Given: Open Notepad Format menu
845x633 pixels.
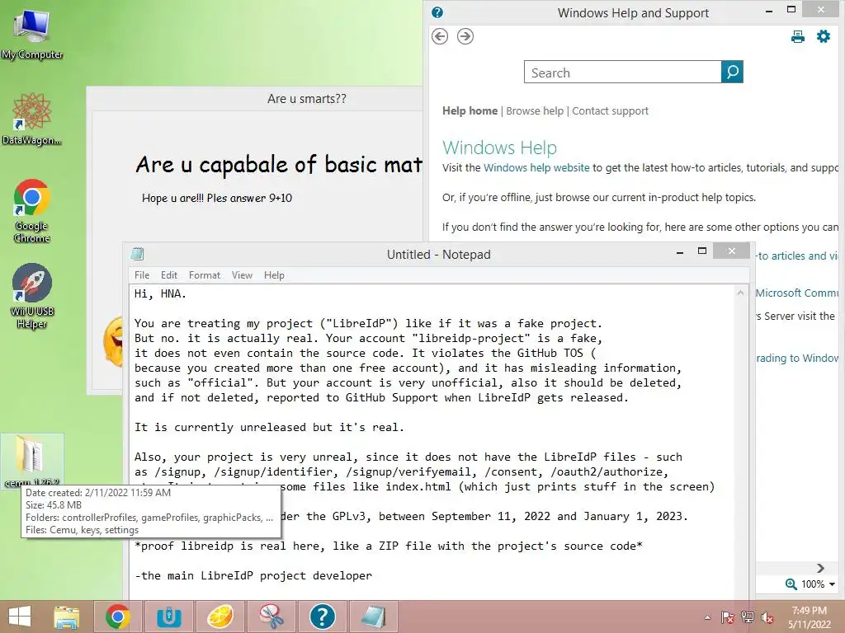Looking at the screenshot, I should click(x=205, y=275).
